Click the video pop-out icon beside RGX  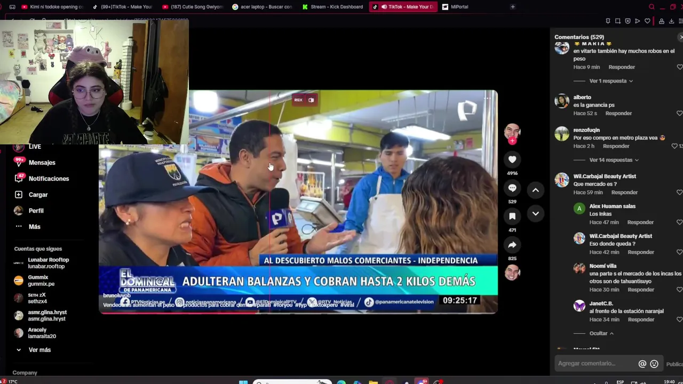click(x=311, y=100)
